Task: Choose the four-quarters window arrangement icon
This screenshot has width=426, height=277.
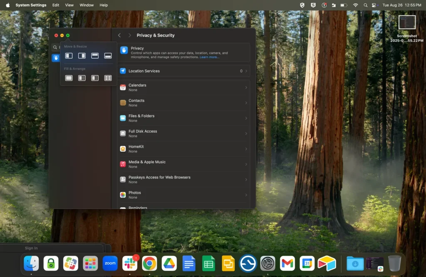Action: click(108, 78)
